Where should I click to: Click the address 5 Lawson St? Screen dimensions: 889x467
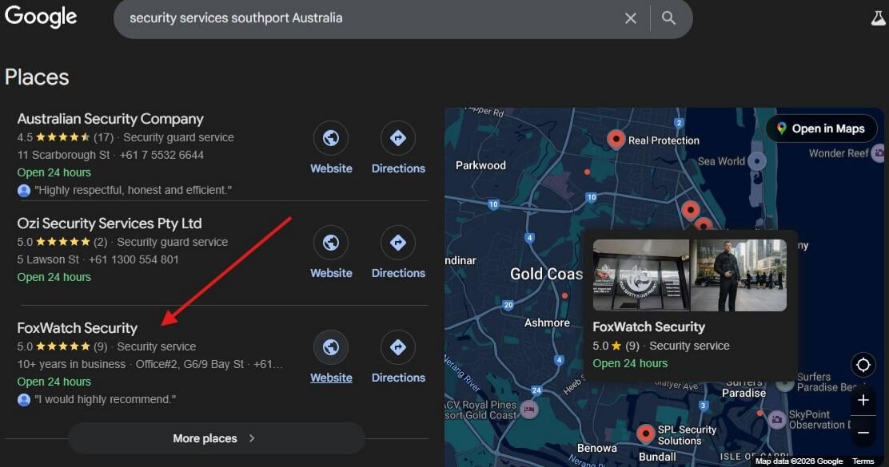[x=48, y=259]
